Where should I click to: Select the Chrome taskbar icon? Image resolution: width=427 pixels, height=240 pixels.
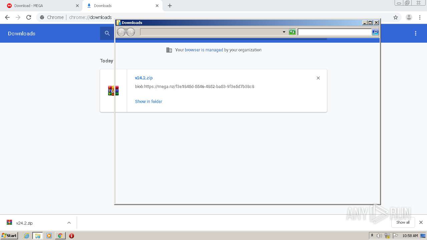(60, 236)
